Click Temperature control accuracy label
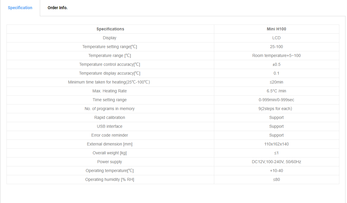 109,64
